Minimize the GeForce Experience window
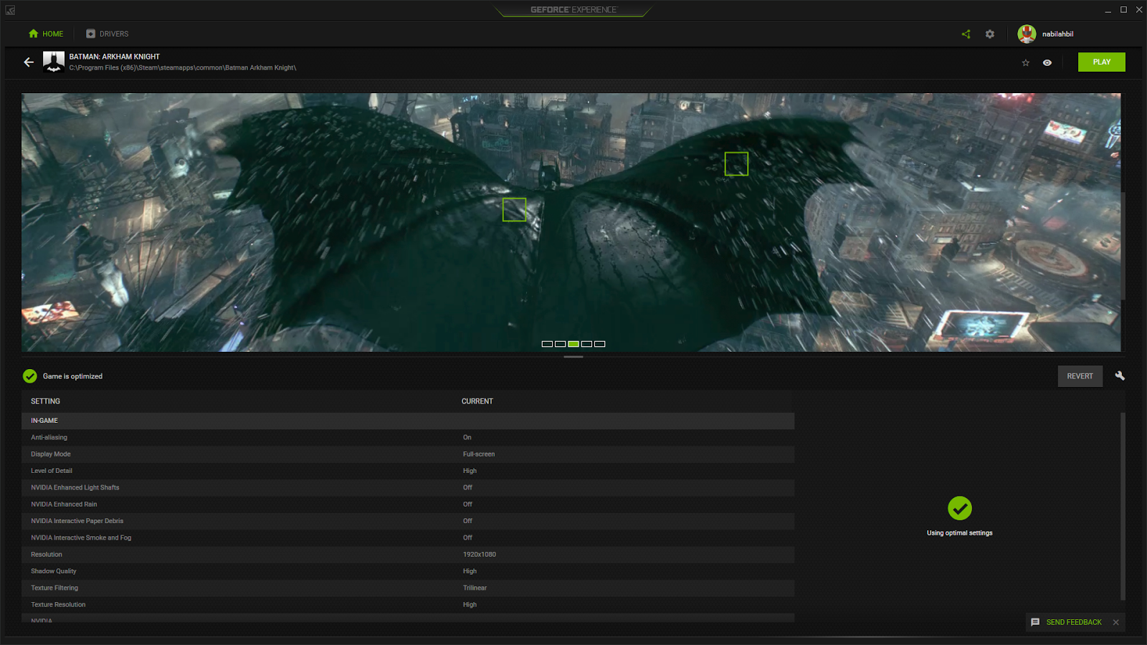The width and height of the screenshot is (1147, 645). point(1108,10)
